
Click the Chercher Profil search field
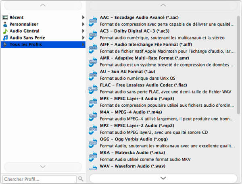(x=39, y=179)
